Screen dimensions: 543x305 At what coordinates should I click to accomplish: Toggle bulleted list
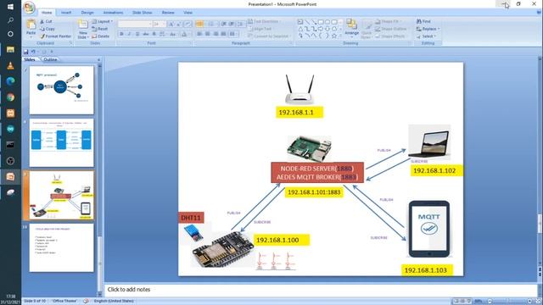pos(200,24)
